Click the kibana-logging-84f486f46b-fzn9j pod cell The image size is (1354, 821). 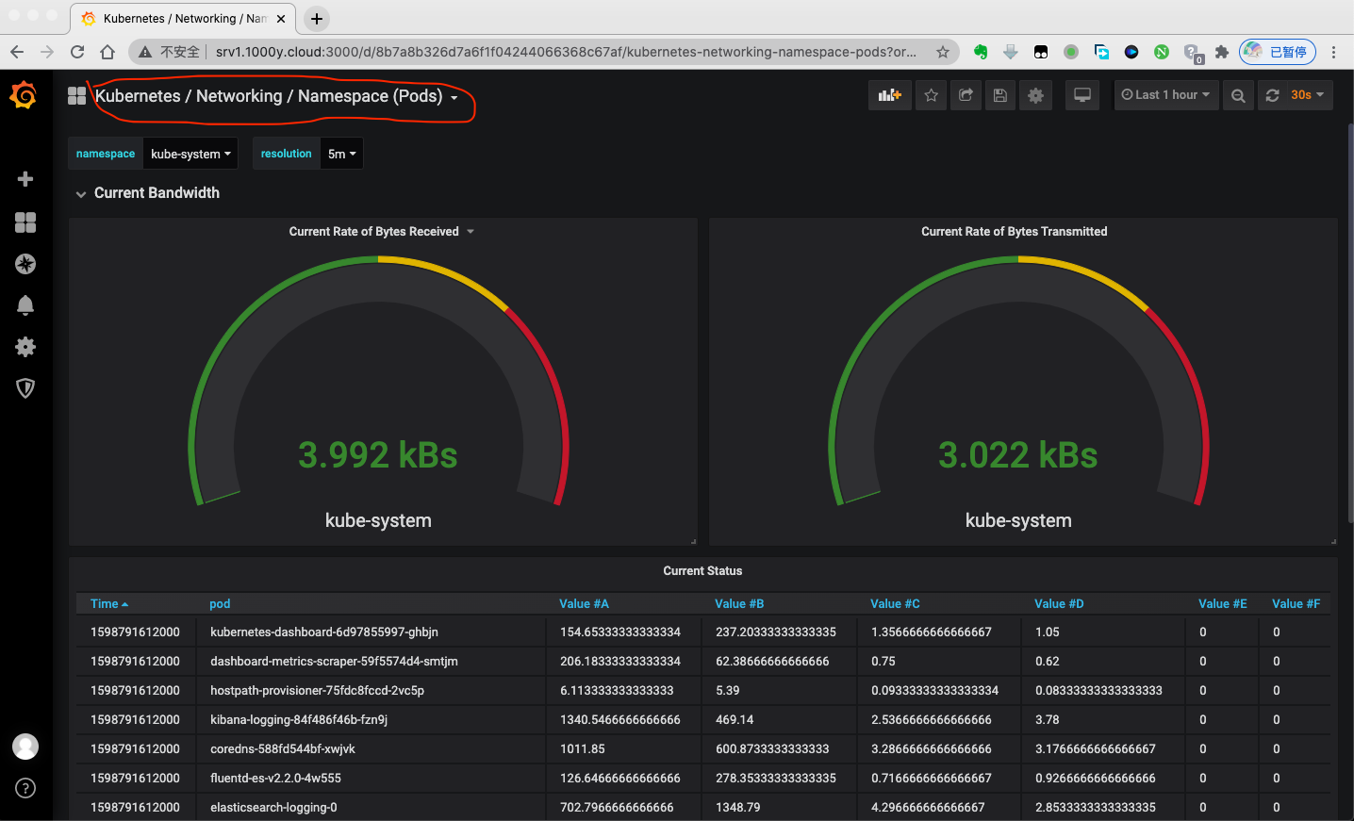click(x=372, y=720)
